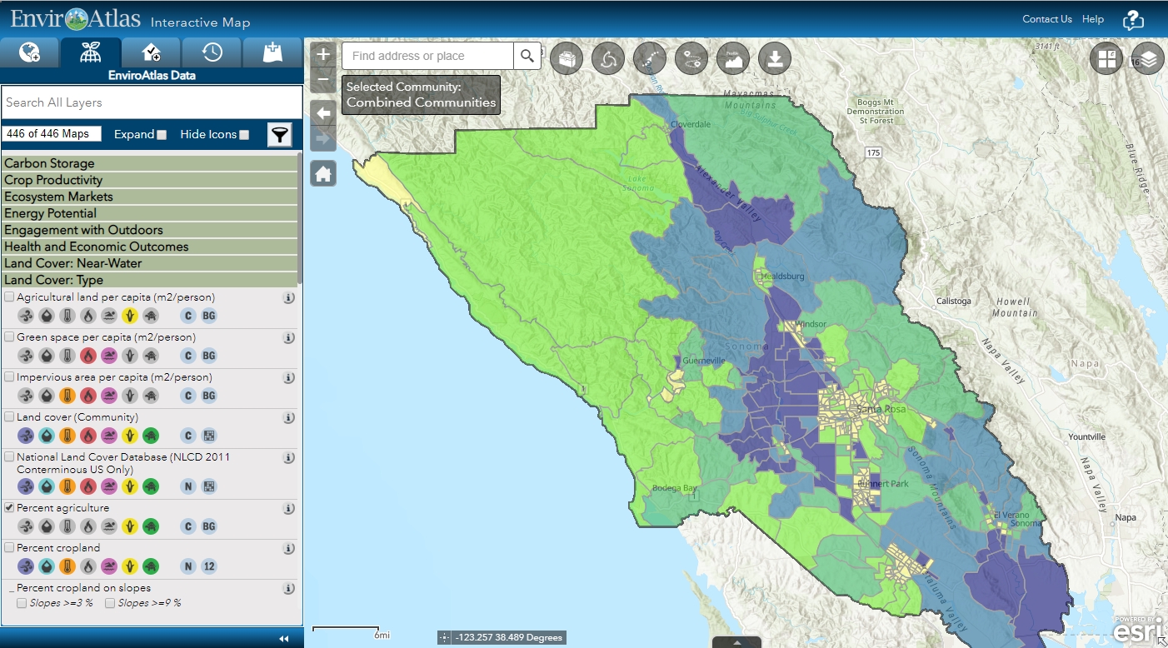
Task: Switch to the EnviroAtlas Data tab
Action: click(91, 52)
